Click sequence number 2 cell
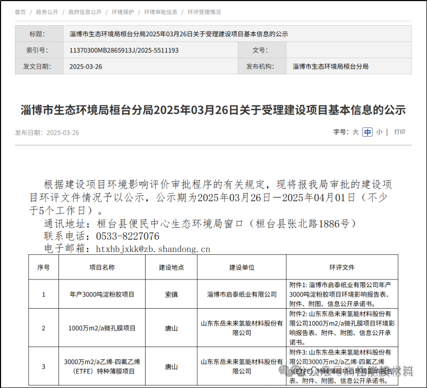This screenshot has width=427, height=388. click(44, 328)
